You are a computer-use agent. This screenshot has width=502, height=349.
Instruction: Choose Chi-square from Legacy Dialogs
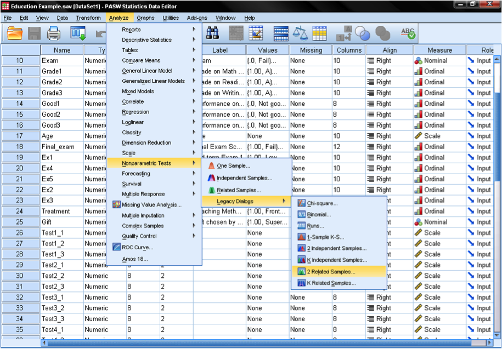click(x=322, y=203)
